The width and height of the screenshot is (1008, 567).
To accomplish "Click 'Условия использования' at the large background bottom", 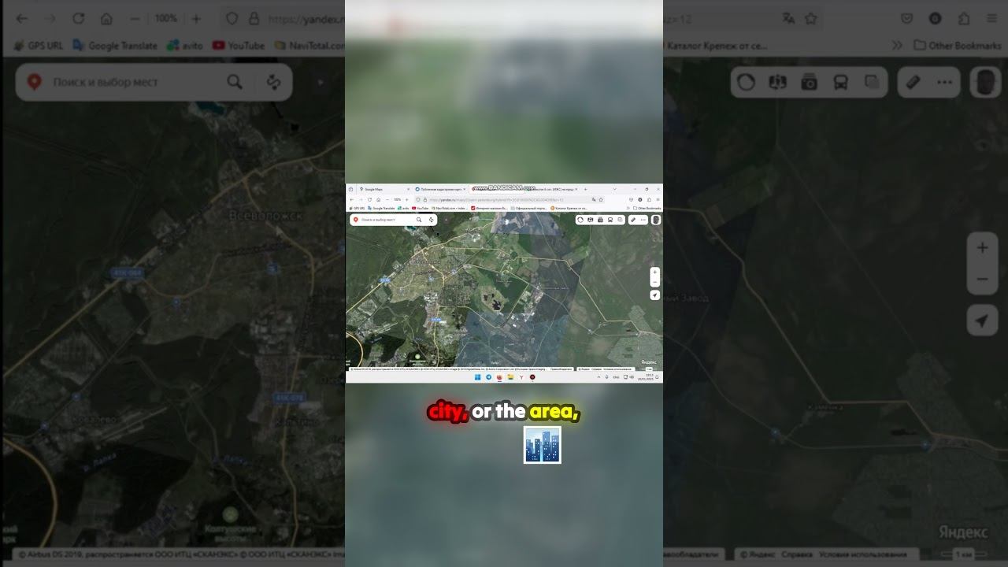I will click(x=862, y=554).
